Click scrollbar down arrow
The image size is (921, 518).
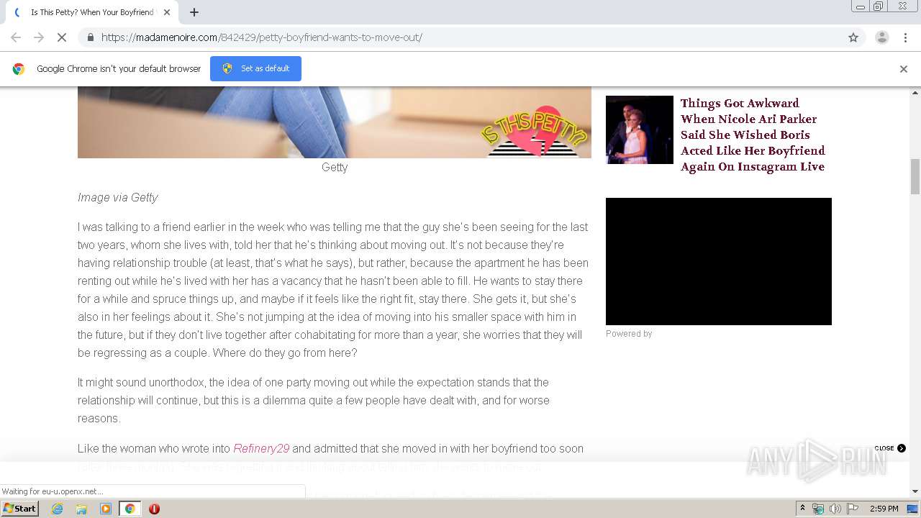click(x=915, y=491)
